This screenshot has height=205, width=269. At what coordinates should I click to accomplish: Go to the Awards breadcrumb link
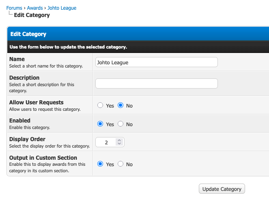(x=35, y=8)
